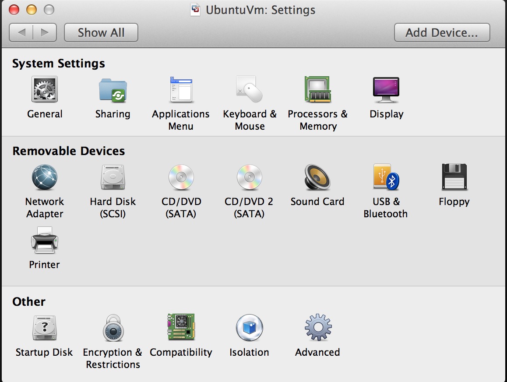Select the Network Adapter device
Image resolution: width=507 pixels, height=382 pixels.
point(45,177)
